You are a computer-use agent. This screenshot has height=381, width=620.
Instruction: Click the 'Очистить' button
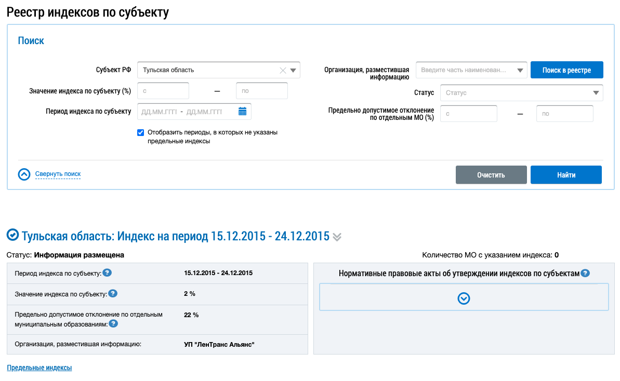tap(491, 175)
